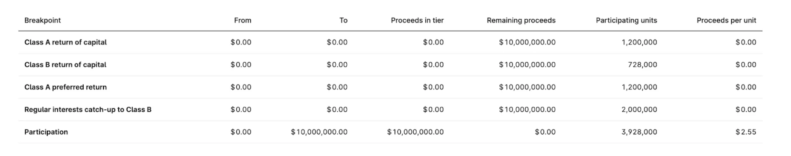Screen dimensions: 791x156
Task: Click the 728,000 participating units cell
Action: pos(642,65)
